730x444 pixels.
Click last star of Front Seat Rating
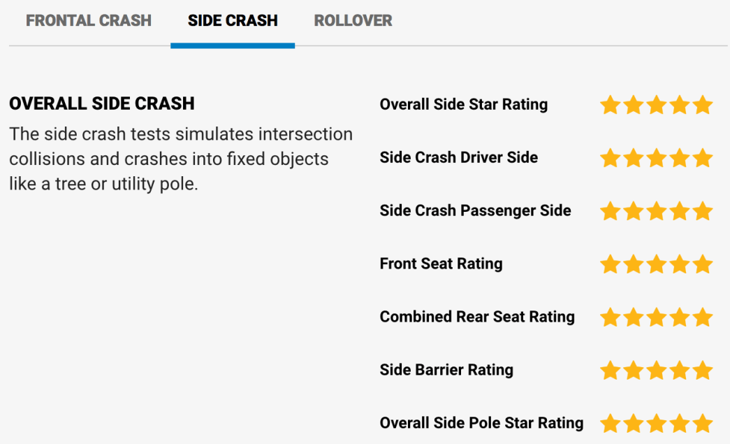[703, 264]
